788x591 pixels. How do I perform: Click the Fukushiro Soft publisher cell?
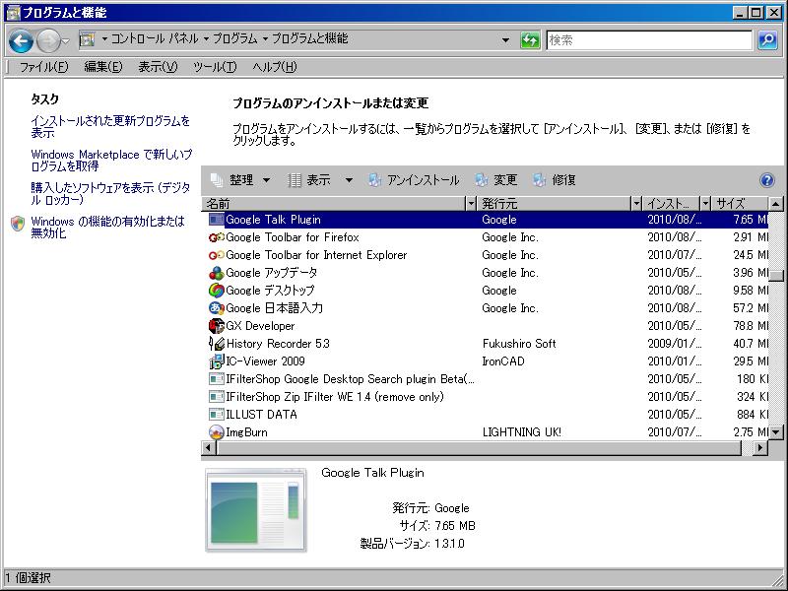click(x=519, y=344)
